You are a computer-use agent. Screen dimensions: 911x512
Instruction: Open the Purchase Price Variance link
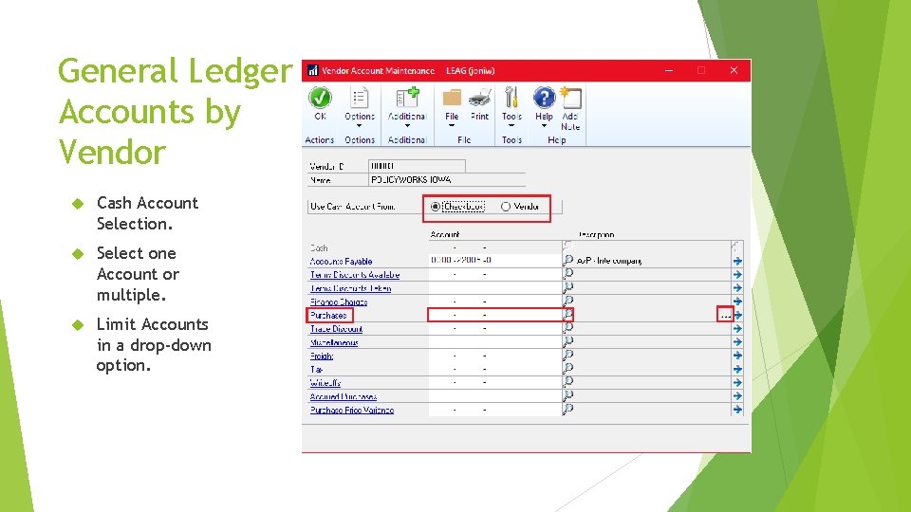(x=352, y=410)
